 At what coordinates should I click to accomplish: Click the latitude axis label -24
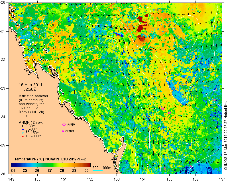click(3, 117)
